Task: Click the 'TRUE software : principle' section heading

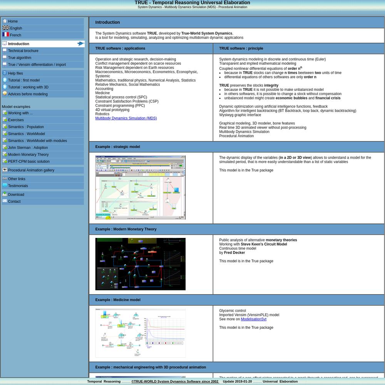Action: coord(241,49)
